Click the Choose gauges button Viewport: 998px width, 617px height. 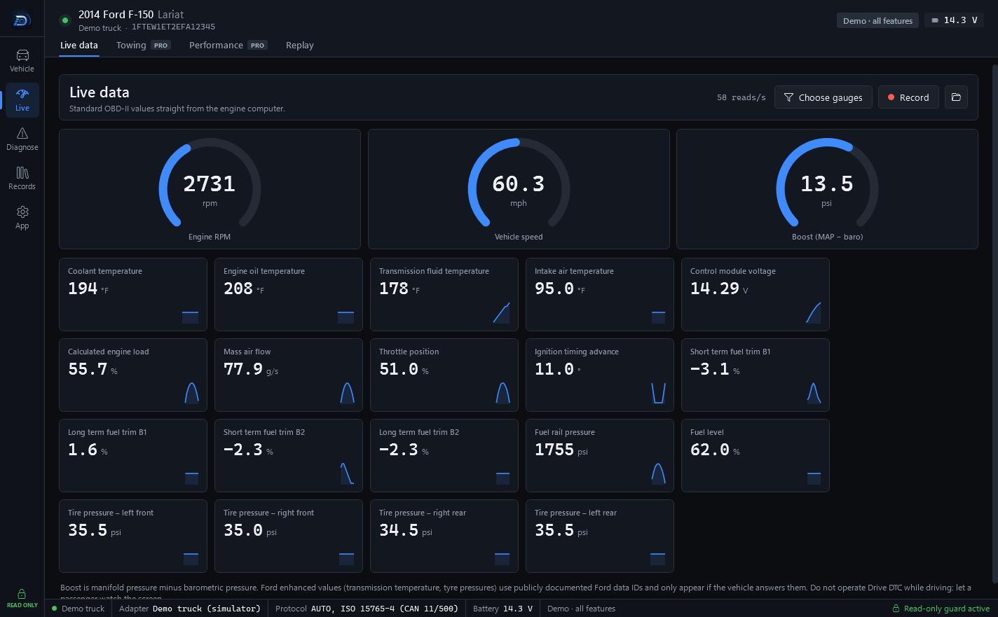coord(823,97)
